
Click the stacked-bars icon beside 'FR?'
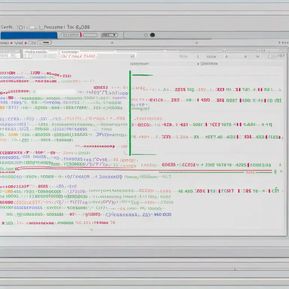point(272,56)
